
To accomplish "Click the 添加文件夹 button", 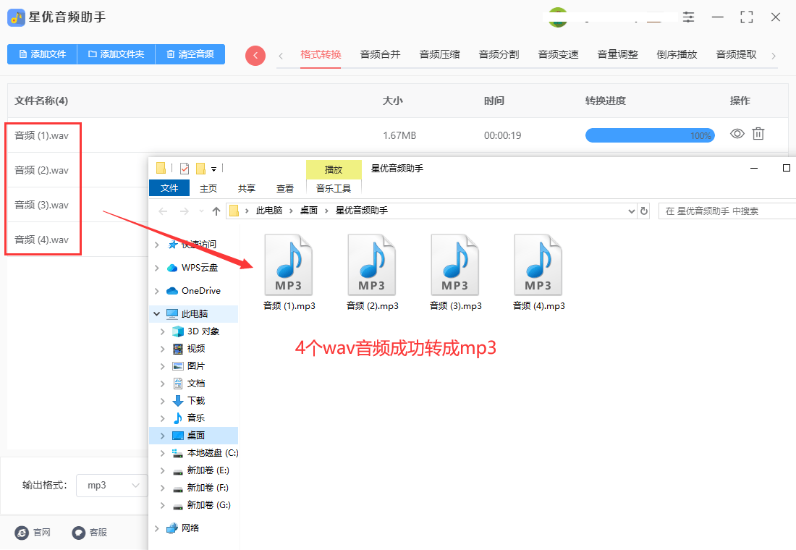I will pos(116,54).
